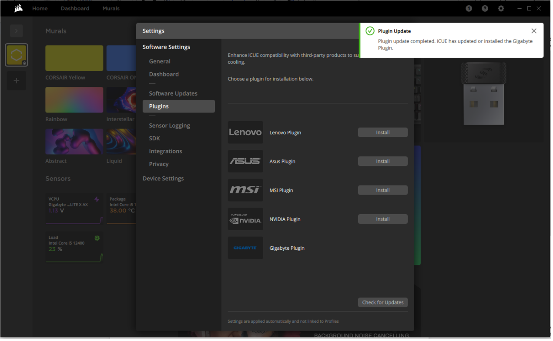553x341 pixels.
Task: Click the Sensors section heading
Action: [x=58, y=179]
